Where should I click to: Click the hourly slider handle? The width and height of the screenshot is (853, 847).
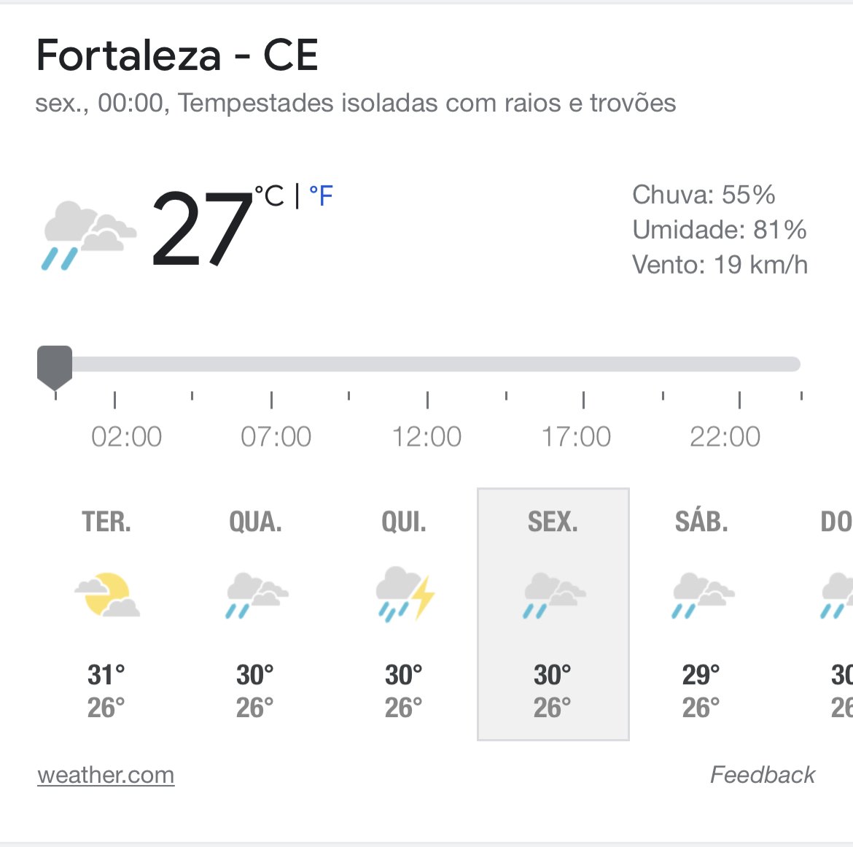pyautogui.click(x=55, y=366)
